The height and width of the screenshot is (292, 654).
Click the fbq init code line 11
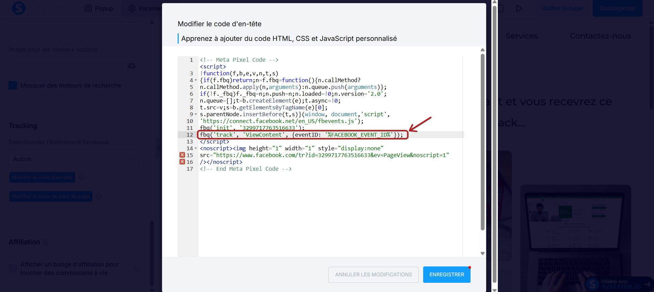click(252, 128)
